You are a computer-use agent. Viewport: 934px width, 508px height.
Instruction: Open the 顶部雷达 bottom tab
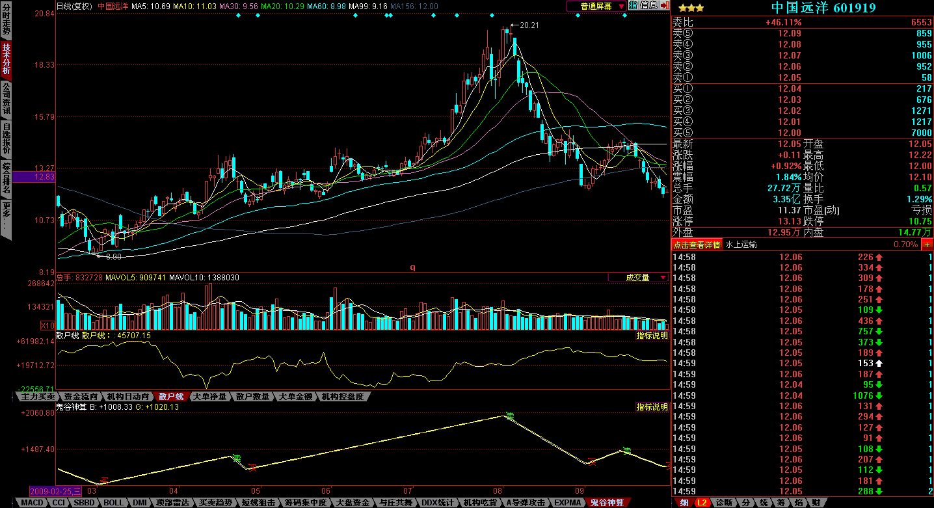coord(173,503)
